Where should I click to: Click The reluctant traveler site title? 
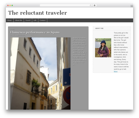tap(38, 13)
